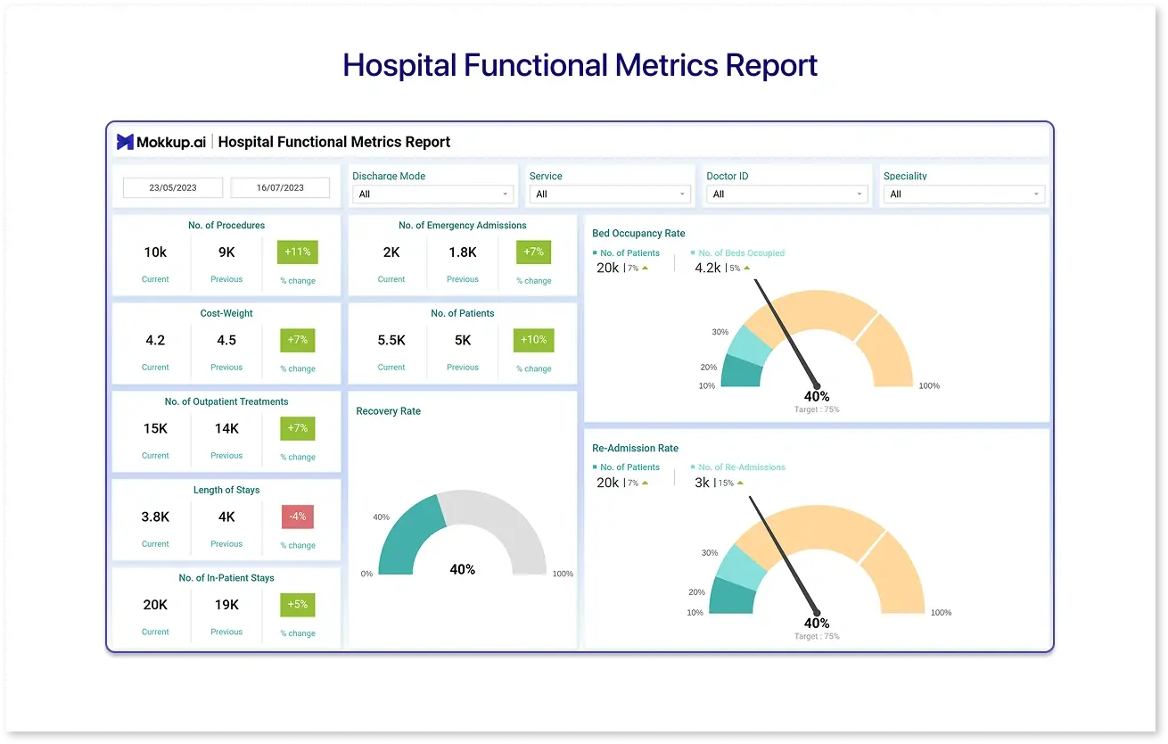
Task: Click the 5.5K current patients value
Action: (391, 340)
